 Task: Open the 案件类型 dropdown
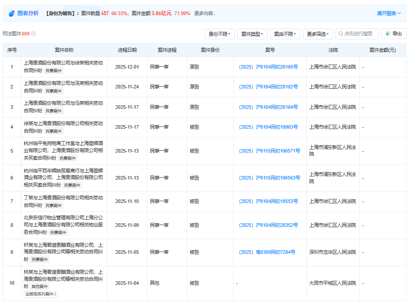pyautogui.click(x=252, y=34)
